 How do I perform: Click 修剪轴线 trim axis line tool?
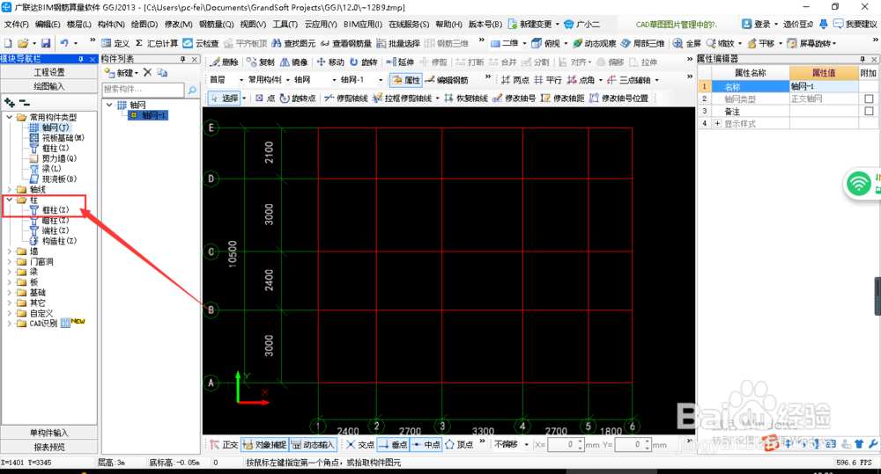click(x=346, y=98)
